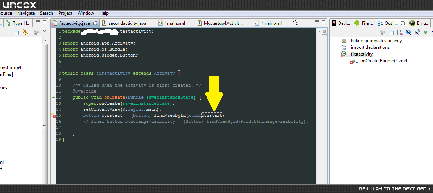Click firstactivity class icon with error badge
Viewport: 433px width, 193px height.
coord(343,54)
